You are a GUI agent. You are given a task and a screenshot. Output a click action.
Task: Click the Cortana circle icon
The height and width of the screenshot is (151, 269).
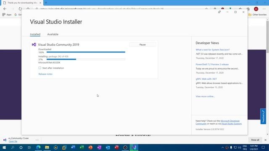21,147
